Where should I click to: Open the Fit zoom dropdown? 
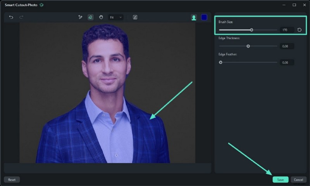click(x=115, y=17)
